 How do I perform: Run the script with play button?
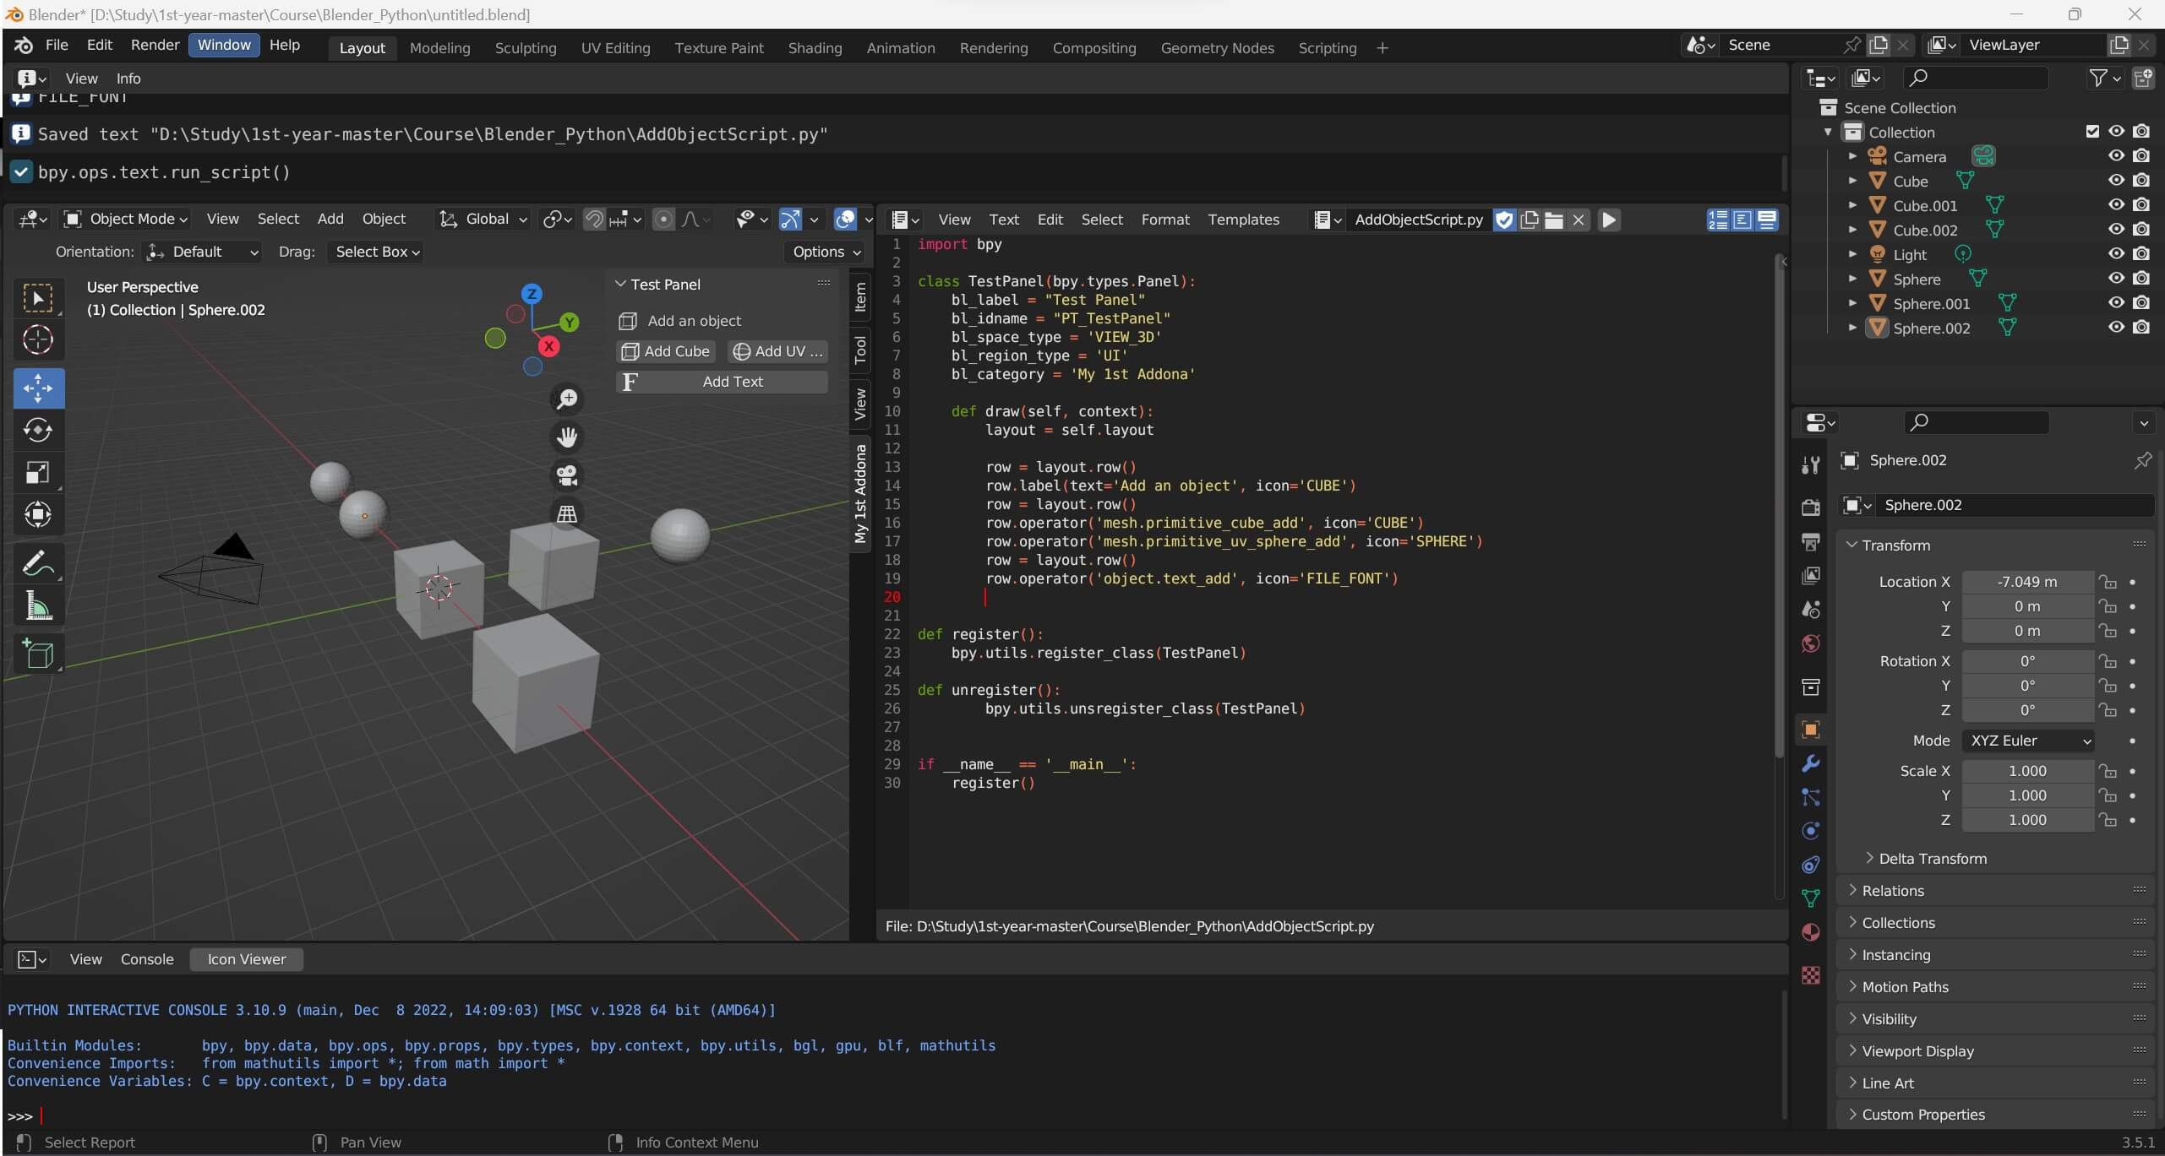1609,220
